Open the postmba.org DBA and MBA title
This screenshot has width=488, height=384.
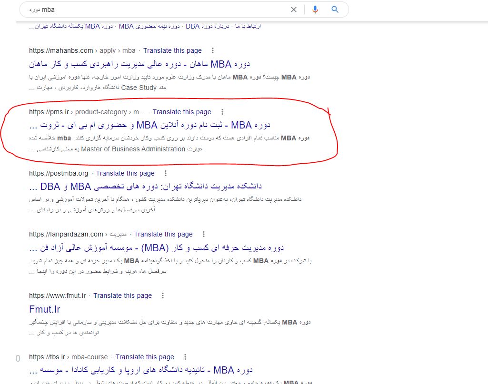coord(145,187)
